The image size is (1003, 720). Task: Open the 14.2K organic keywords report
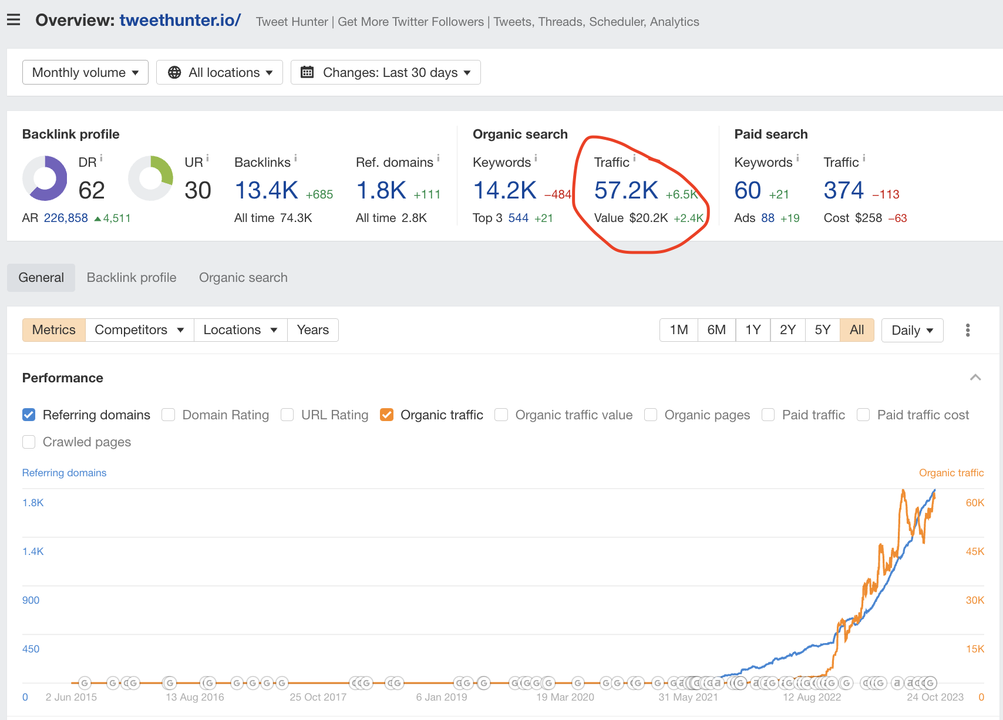(505, 190)
